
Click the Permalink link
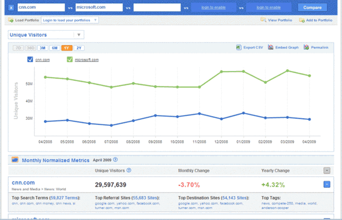pos(319,47)
